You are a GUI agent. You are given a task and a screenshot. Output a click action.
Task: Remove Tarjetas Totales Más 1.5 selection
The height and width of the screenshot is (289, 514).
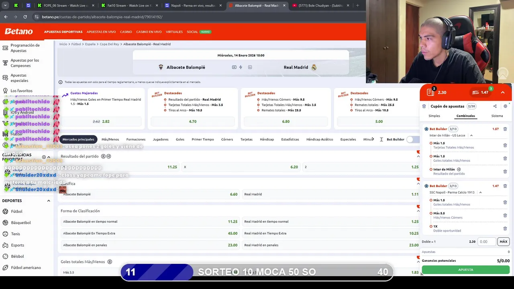pos(505,145)
